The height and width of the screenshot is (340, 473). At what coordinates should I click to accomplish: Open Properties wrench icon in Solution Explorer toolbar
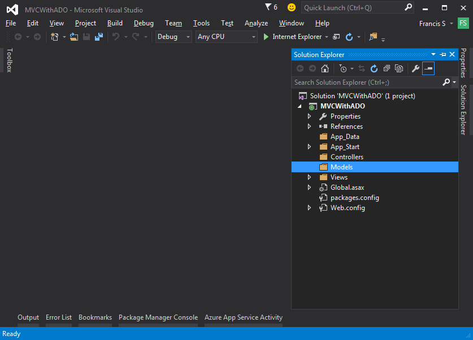(415, 69)
